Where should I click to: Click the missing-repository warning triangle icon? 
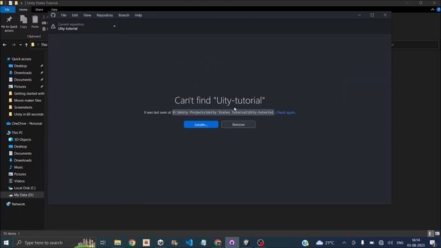[53, 26]
